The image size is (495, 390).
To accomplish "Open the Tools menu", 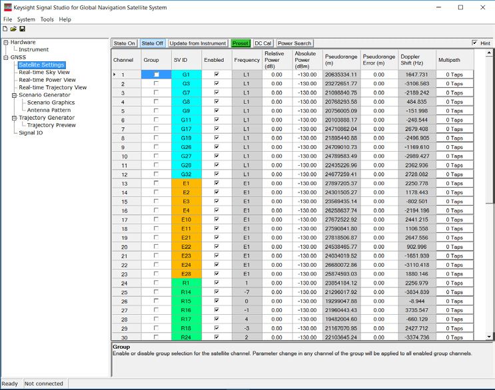I will click(x=47, y=19).
